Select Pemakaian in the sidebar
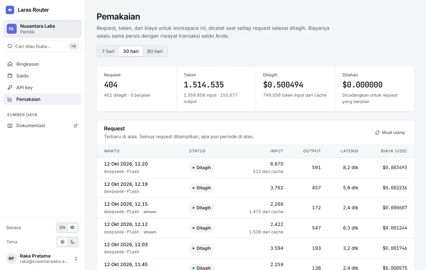This screenshot has width=426, height=270. click(x=42, y=99)
